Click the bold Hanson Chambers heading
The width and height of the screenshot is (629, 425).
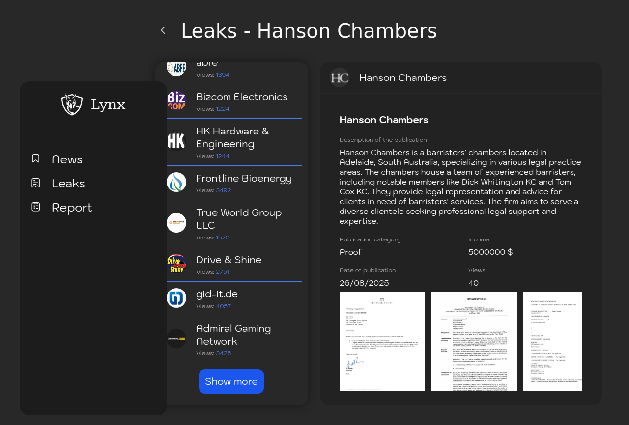click(x=384, y=120)
